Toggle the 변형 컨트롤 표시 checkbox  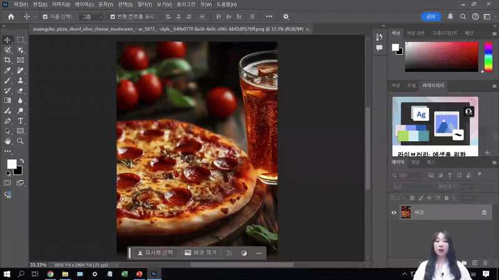(x=112, y=17)
